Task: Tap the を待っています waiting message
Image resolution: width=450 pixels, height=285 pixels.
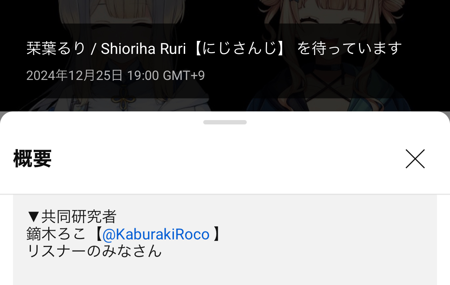Action: click(x=349, y=48)
